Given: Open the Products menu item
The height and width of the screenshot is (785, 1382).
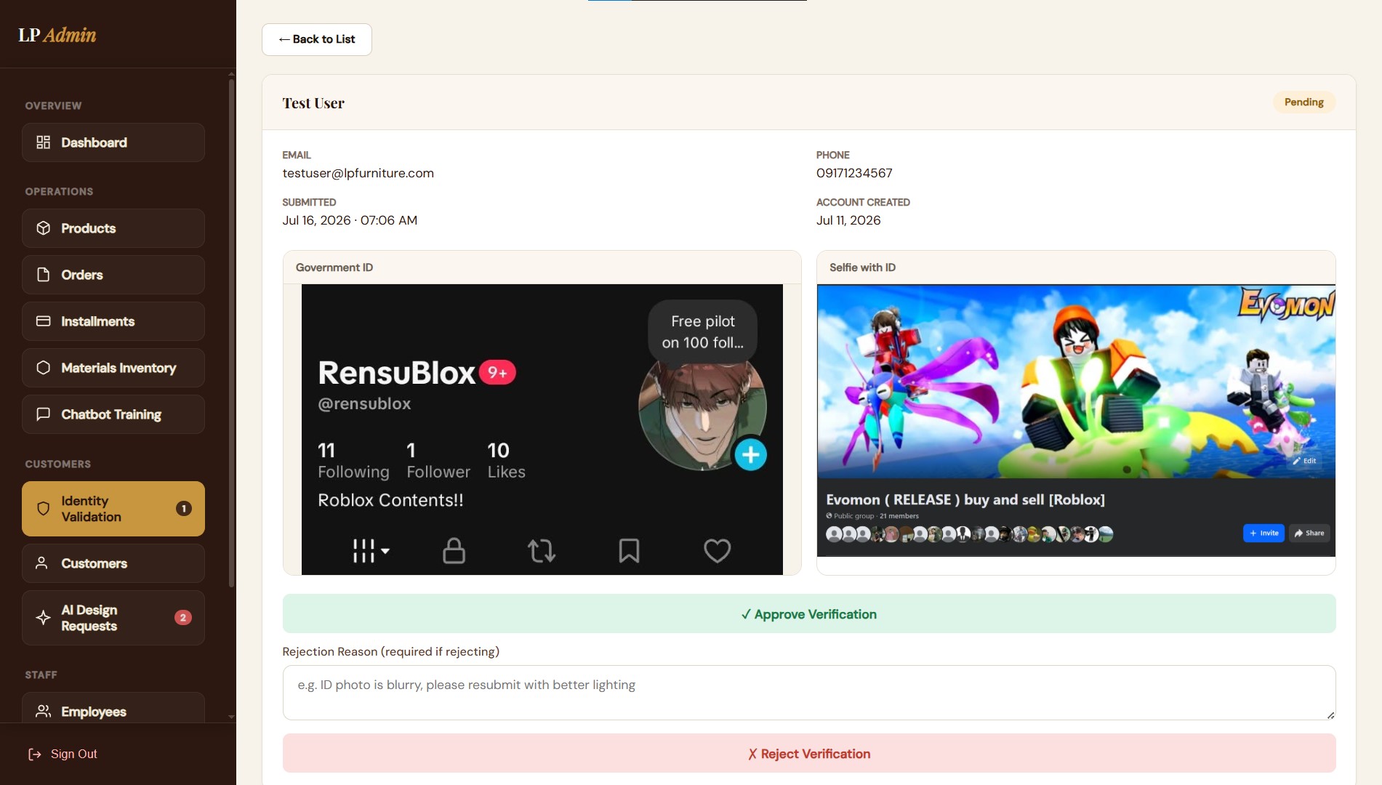Looking at the screenshot, I should point(113,228).
